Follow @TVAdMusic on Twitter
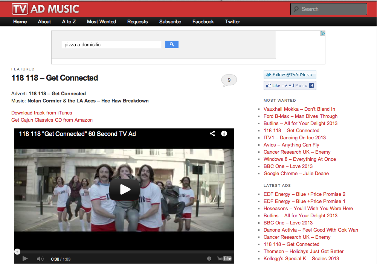The width and height of the screenshot is (377, 264). 290,74
